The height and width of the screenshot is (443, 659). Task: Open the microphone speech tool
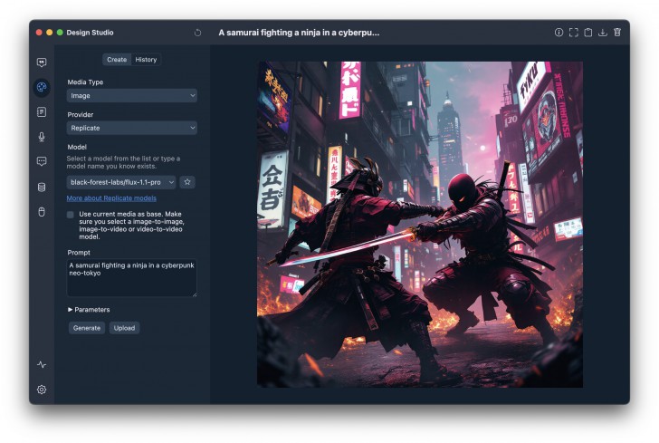(x=42, y=137)
